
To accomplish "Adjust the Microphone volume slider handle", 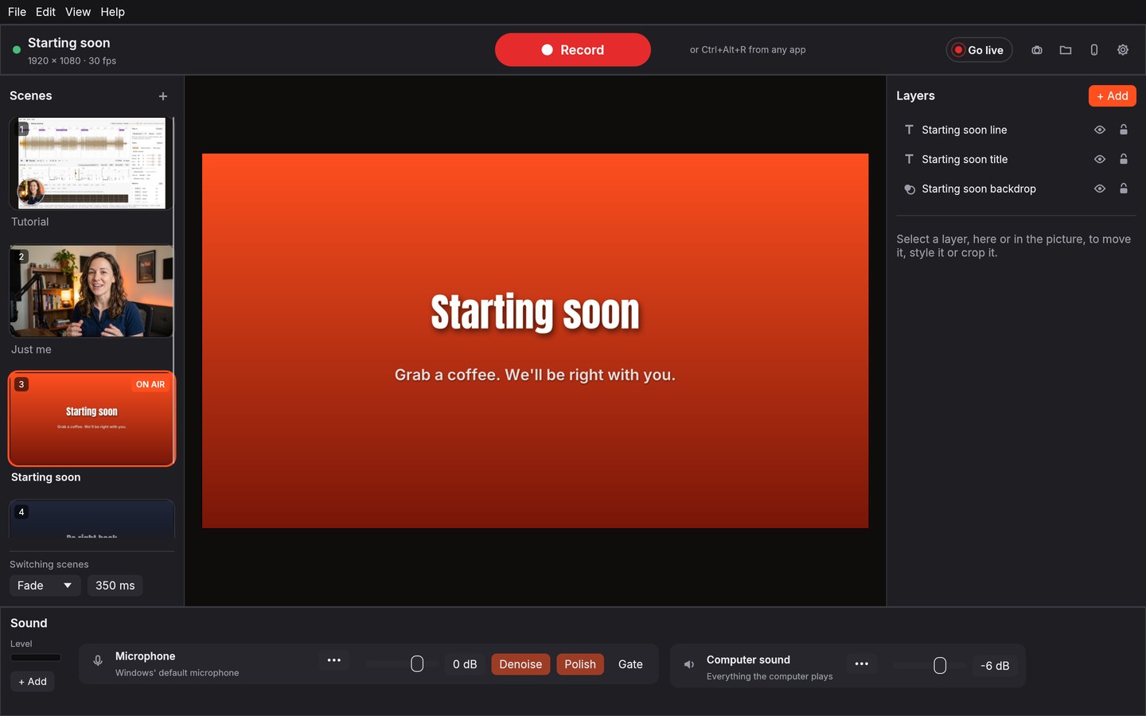I will coord(417,663).
